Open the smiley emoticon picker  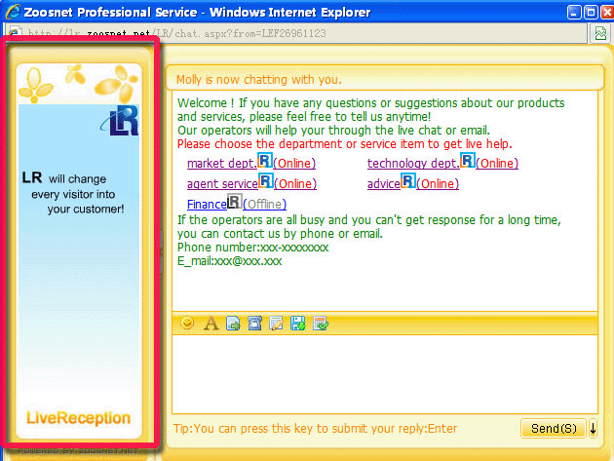187,324
